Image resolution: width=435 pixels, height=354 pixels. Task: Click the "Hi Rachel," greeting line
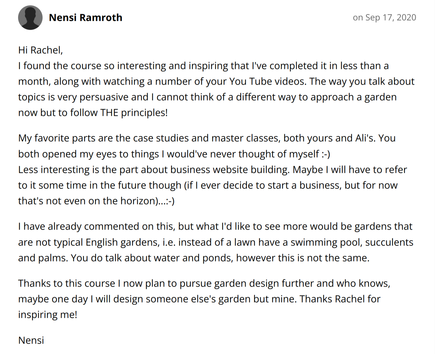pos(40,50)
